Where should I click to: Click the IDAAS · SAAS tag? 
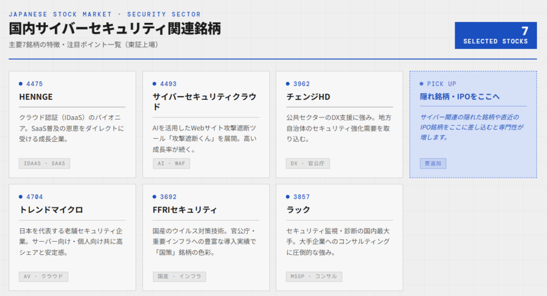pyautogui.click(x=44, y=163)
